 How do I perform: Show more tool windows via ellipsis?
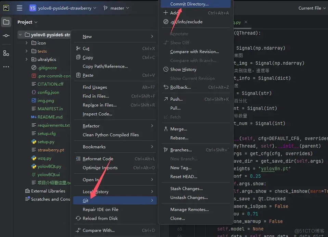(x=6, y=67)
